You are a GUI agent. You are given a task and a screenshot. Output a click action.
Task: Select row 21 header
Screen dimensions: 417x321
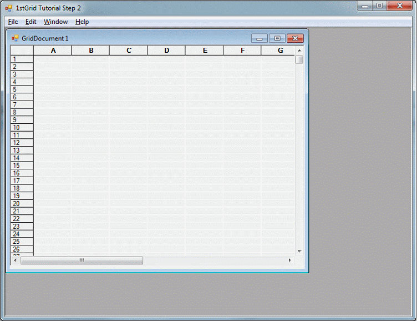coord(22,211)
